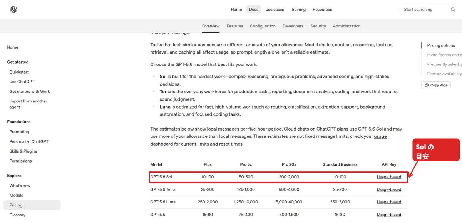Click Usage-based link for GPT-5.6 Sol
462x223 pixels.
click(x=389, y=177)
